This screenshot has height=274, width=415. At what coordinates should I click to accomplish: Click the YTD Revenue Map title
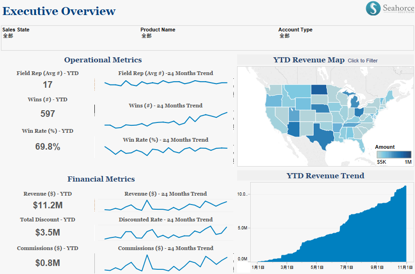(x=308, y=60)
